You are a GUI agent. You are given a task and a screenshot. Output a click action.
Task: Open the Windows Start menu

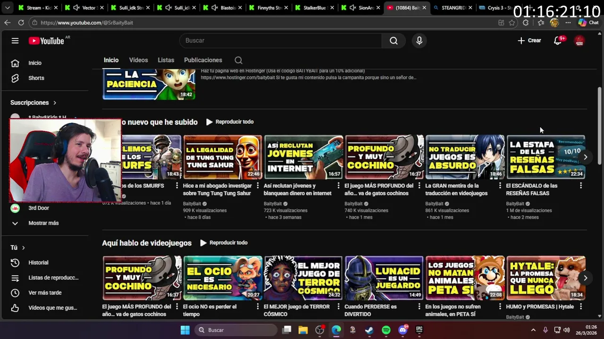point(185,330)
